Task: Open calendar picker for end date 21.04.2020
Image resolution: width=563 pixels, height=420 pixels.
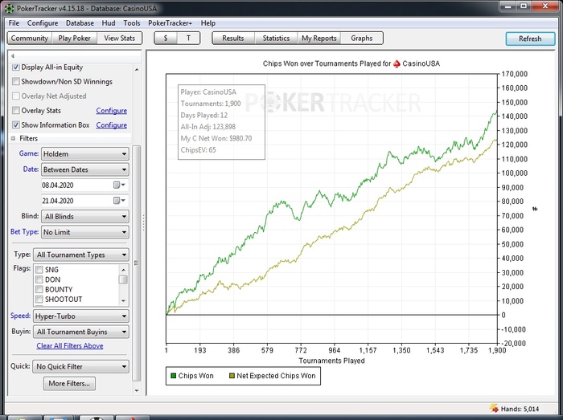Action: 119,200
